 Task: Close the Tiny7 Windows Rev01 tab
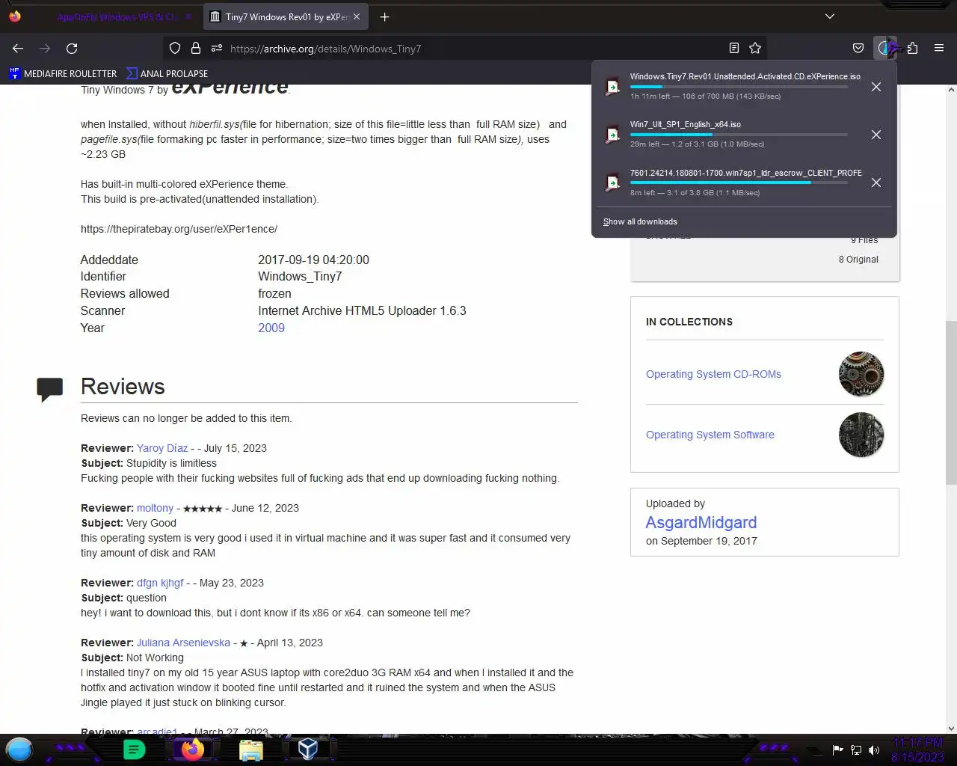tap(357, 16)
